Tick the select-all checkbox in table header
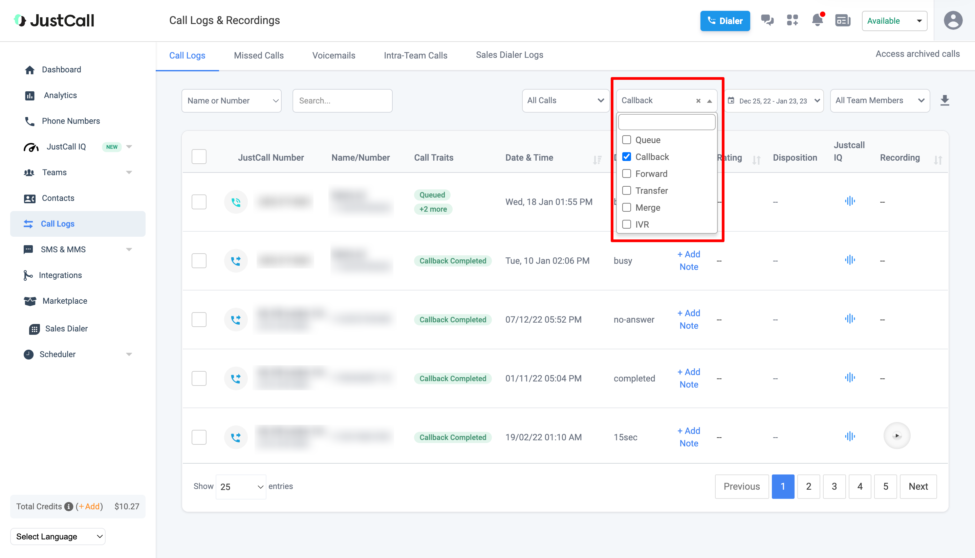 click(x=199, y=157)
